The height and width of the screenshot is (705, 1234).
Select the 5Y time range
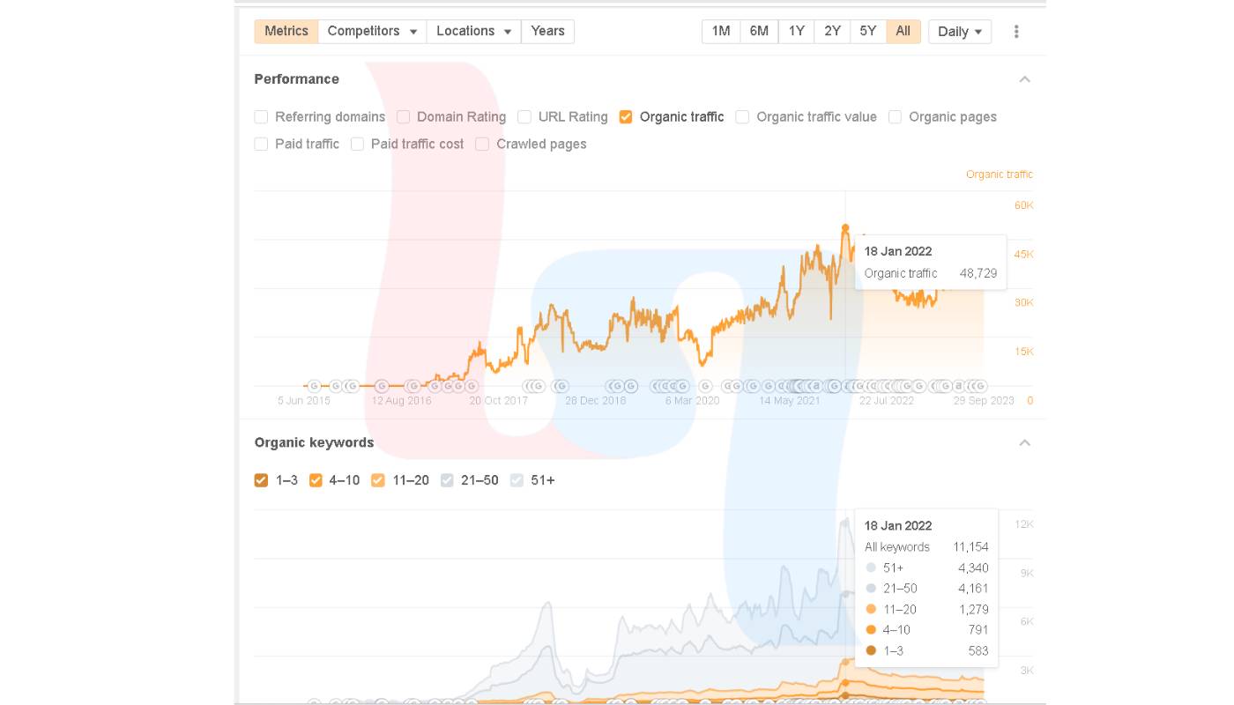pyautogui.click(x=867, y=31)
